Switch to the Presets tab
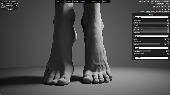This screenshot has height=95, width=170. click(143, 12)
